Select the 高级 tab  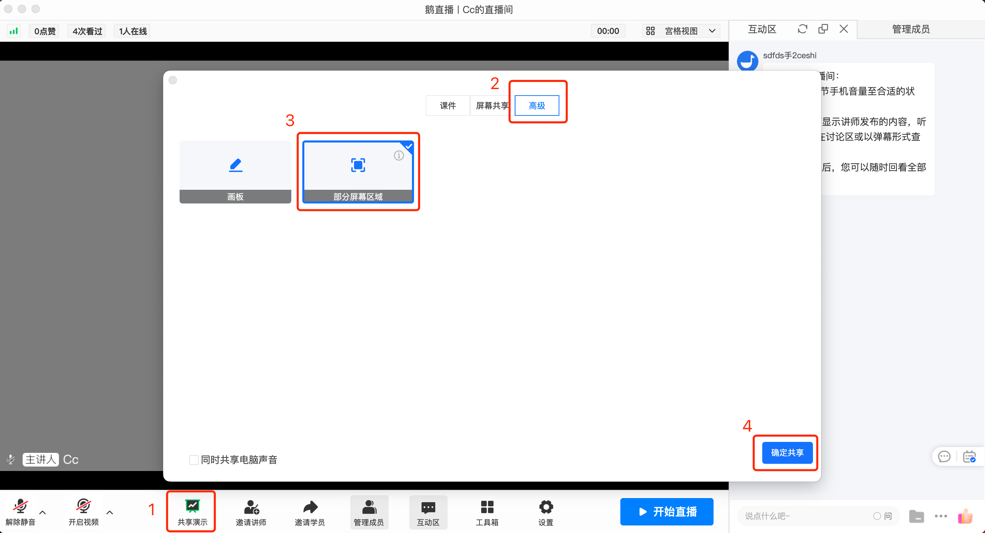[x=537, y=106]
